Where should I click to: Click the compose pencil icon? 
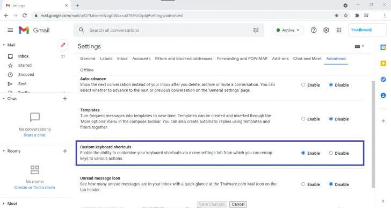tap(63, 45)
